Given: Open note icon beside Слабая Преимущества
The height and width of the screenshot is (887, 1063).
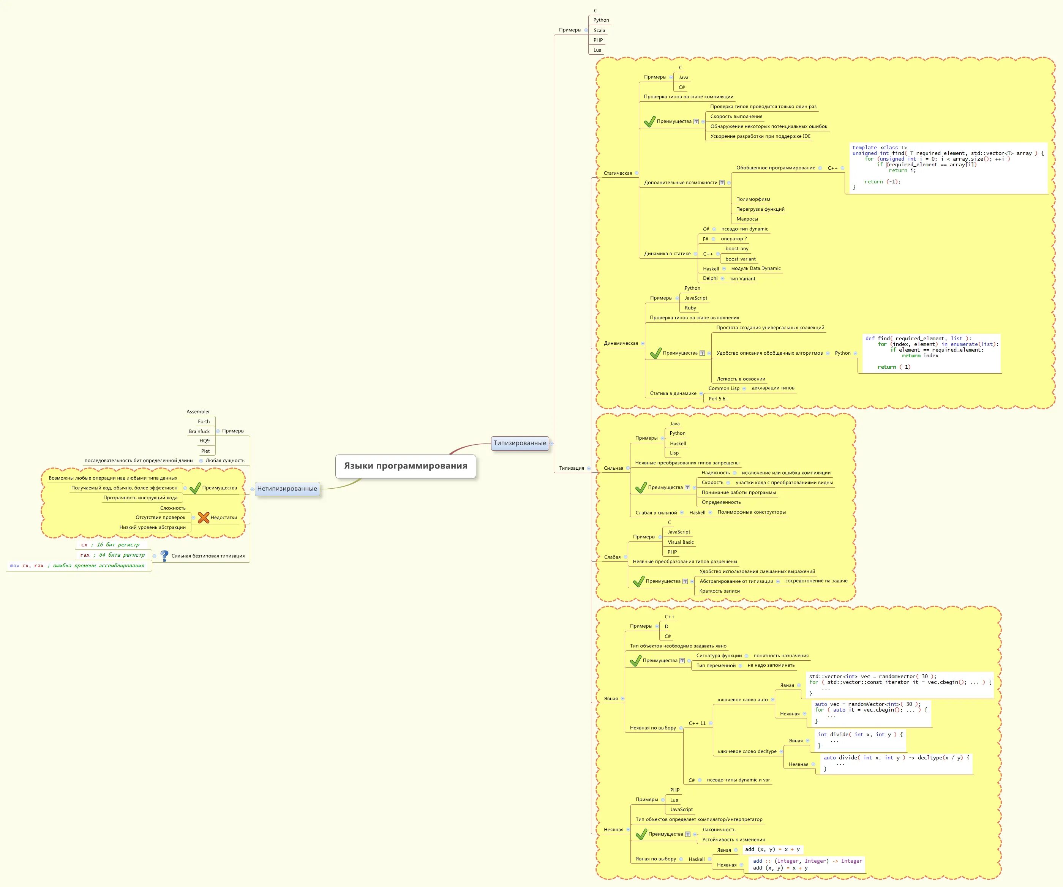Looking at the screenshot, I should (685, 581).
